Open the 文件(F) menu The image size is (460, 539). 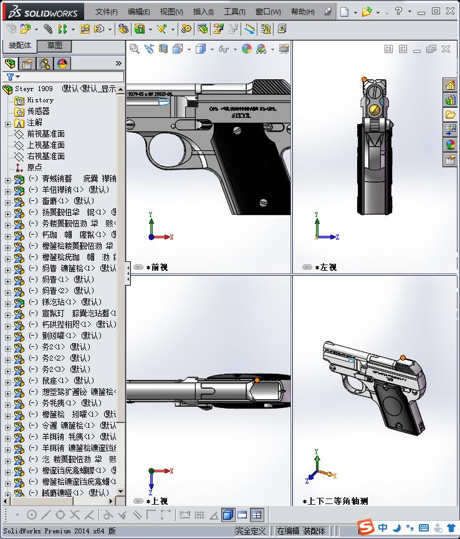point(106,12)
